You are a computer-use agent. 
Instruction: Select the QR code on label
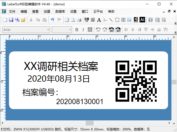click(136, 81)
